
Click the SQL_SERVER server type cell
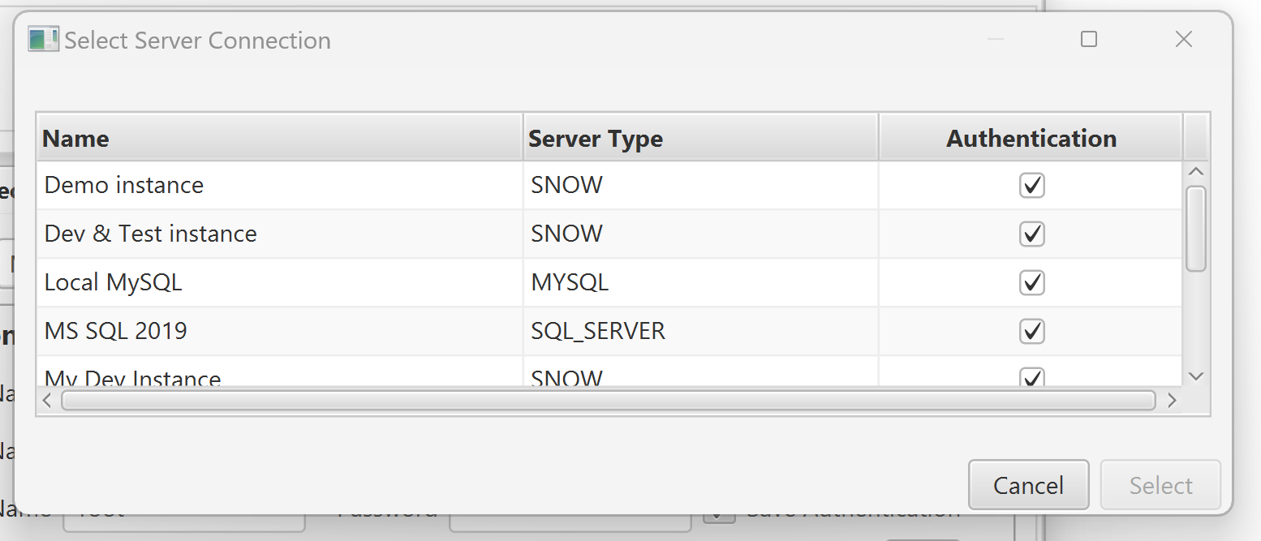pos(598,331)
